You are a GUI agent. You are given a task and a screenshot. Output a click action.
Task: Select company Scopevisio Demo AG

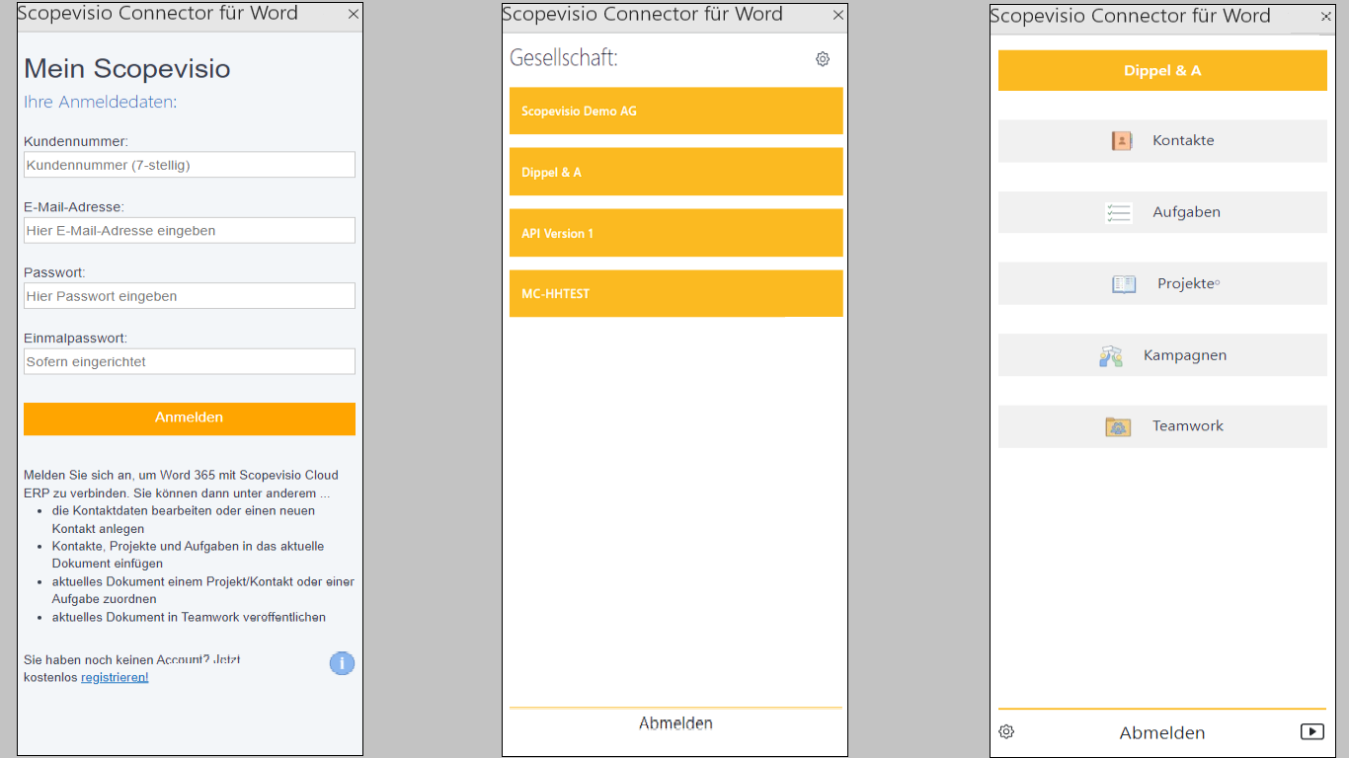[676, 111]
